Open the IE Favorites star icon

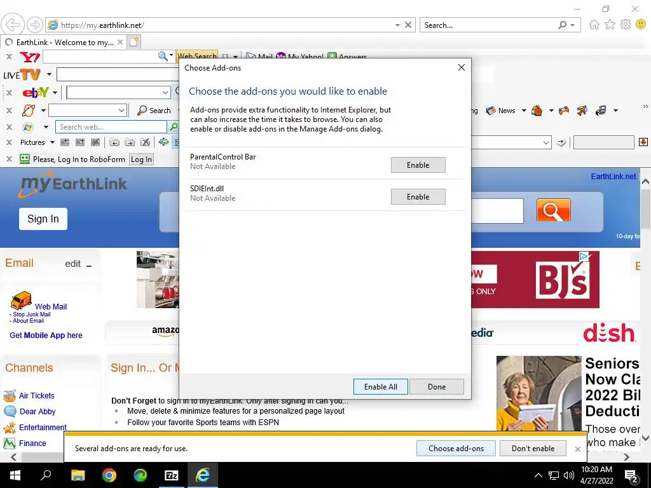pyautogui.click(x=610, y=25)
